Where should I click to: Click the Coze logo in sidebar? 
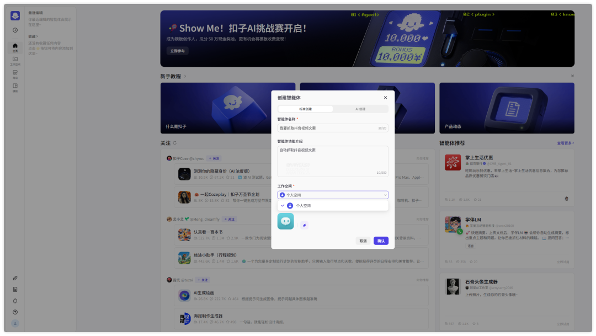[x=15, y=15]
